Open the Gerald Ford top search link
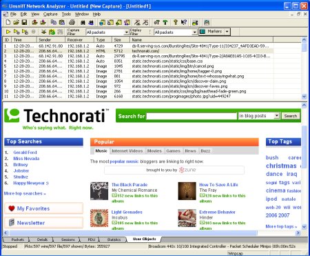This screenshot has width=310, height=256. 25,152
